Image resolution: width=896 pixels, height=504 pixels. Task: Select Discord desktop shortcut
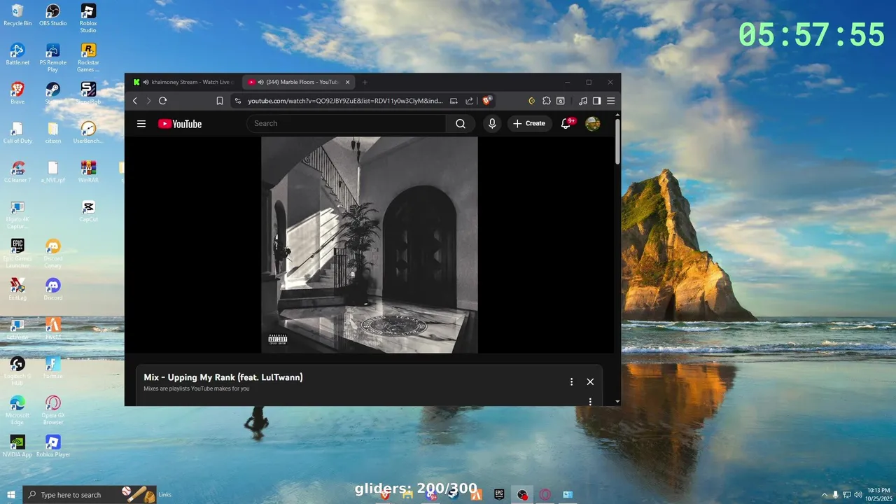pos(53,289)
